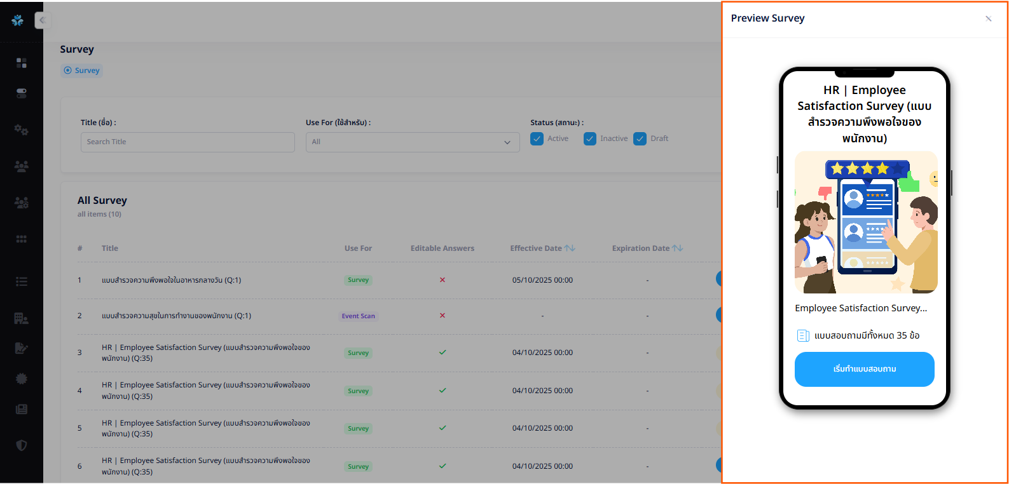
Task: Uncheck the Active status checkbox
Action: 537,139
